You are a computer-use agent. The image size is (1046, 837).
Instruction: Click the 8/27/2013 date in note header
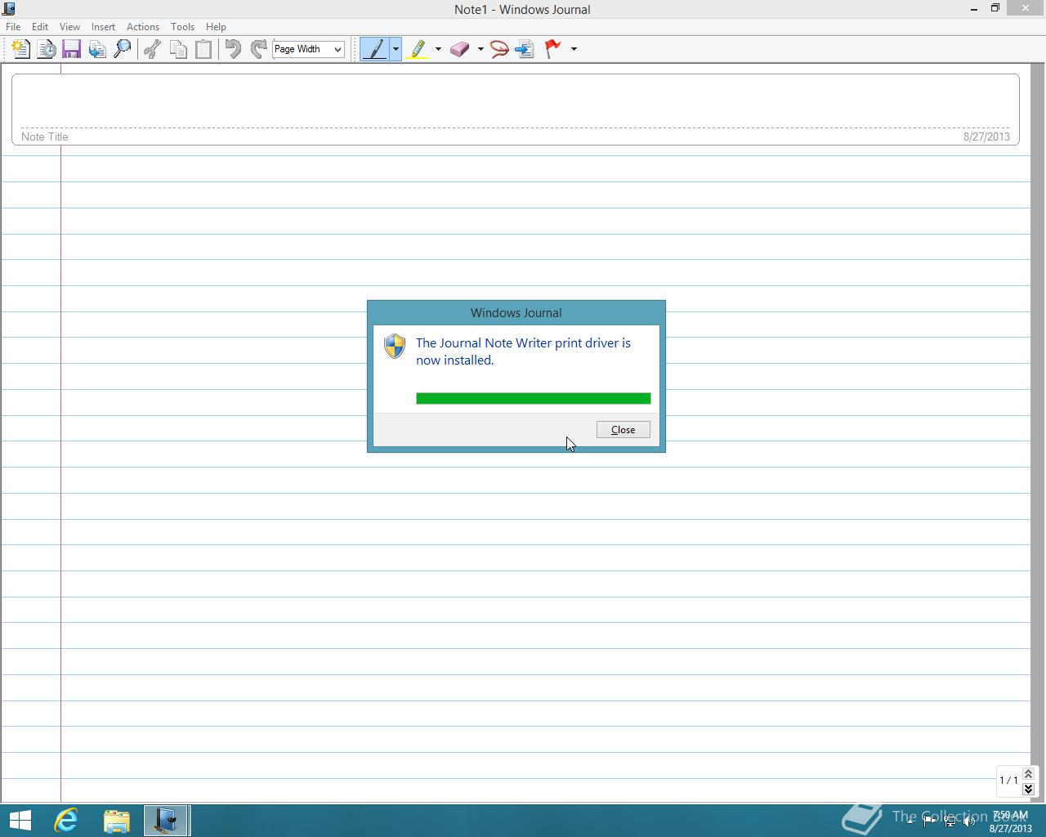point(986,137)
